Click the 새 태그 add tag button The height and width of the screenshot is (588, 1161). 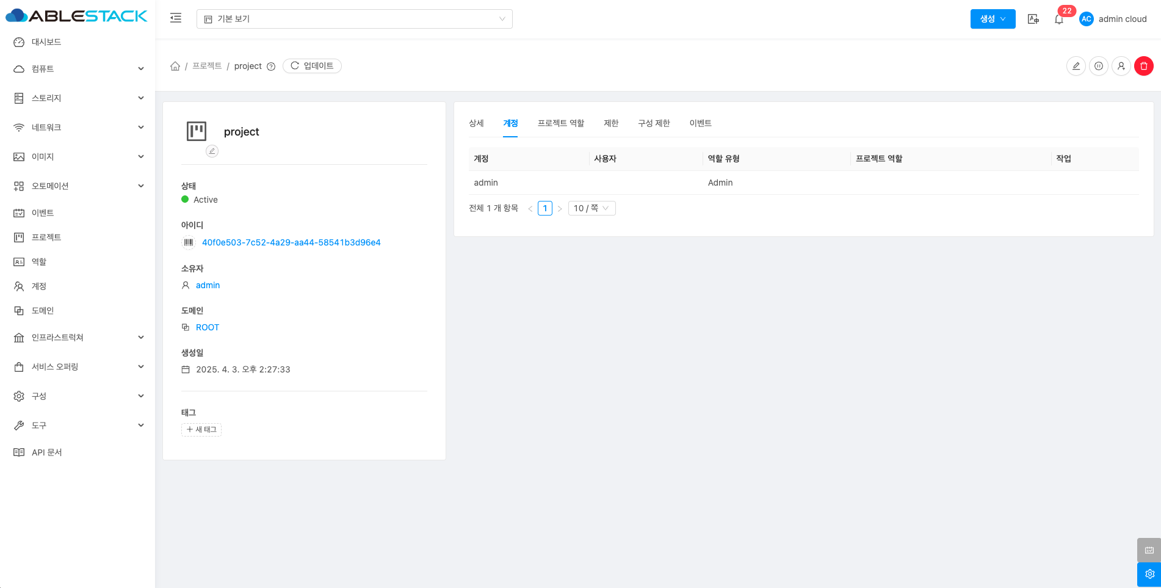point(201,430)
